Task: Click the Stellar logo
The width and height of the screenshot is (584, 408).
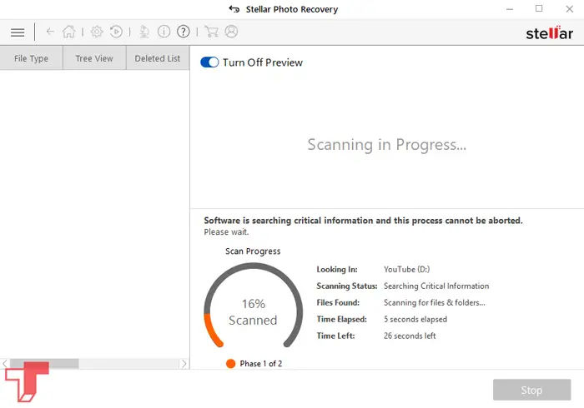Action: click(x=549, y=33)
